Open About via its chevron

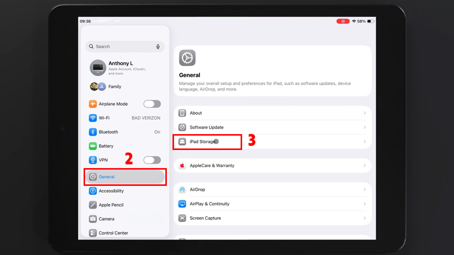(365, 113)
